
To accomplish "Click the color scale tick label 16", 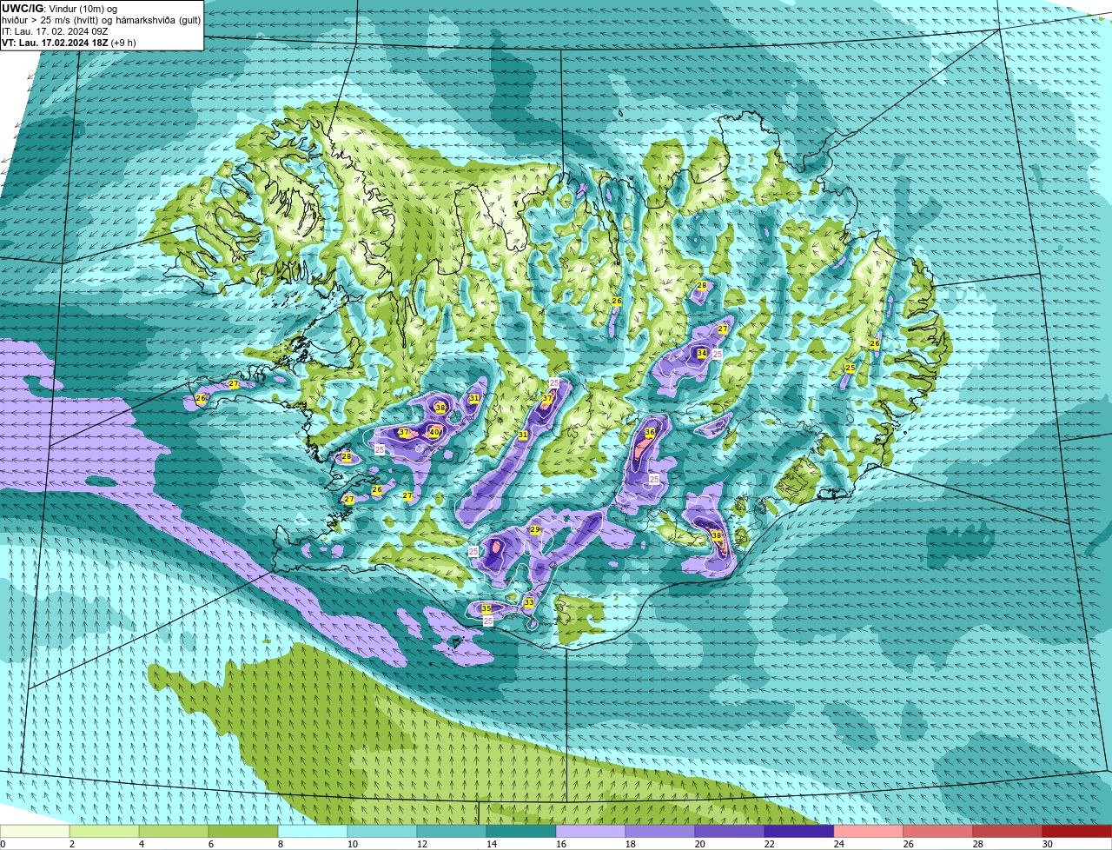I will click(561, 844).
